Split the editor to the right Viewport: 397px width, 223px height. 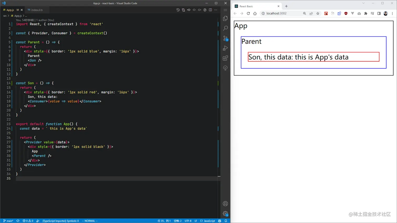(x=210, y=10)
